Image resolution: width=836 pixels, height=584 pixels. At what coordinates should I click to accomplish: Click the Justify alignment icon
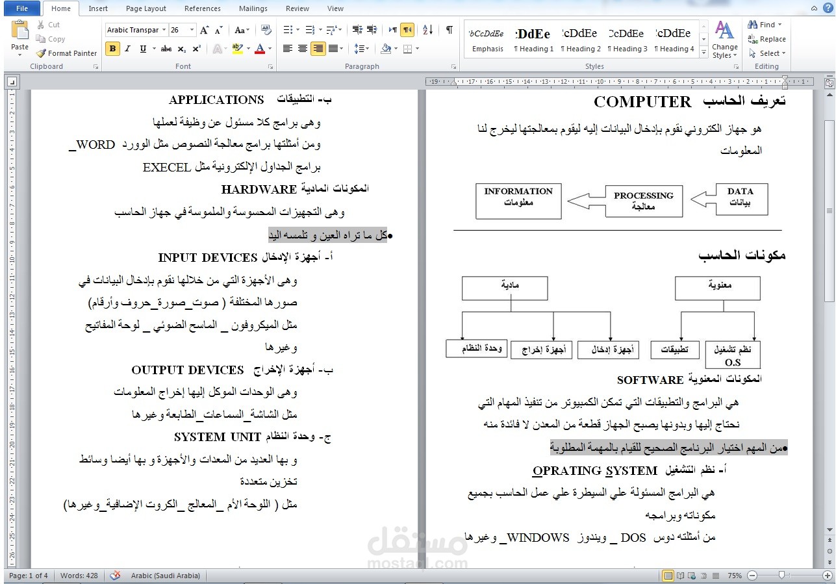[x=333, y=49]
